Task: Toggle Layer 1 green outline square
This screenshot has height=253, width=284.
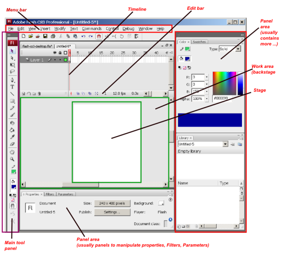Action: tap(66, 60)
